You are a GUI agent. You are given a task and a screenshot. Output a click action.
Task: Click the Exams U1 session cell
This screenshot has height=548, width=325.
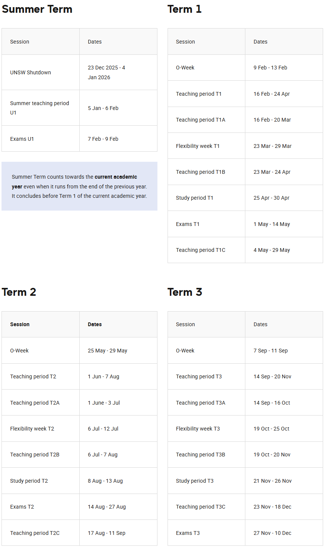pyautogui.click(x=22, y=139)
